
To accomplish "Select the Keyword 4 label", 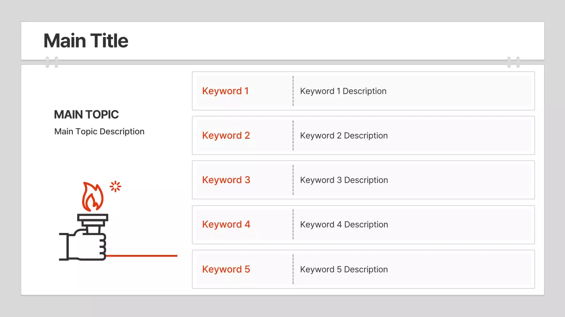I will (x=226, y=225).
